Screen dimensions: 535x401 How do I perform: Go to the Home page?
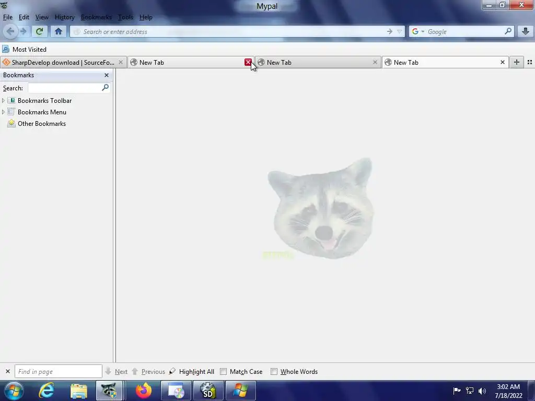(x=59, y=32)
